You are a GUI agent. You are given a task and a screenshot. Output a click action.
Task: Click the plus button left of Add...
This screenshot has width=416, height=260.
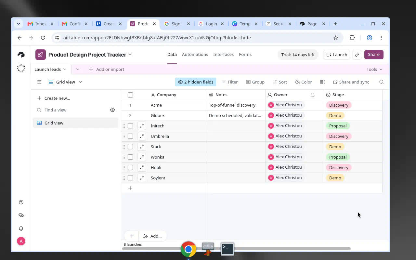click(132, 236)
